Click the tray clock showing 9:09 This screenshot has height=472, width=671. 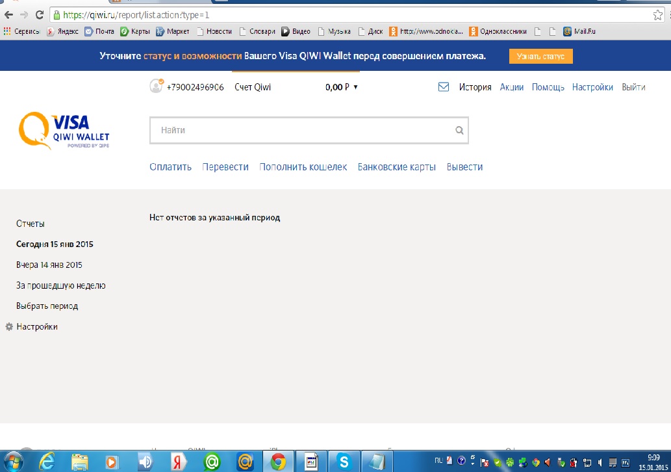pos(653,462)
